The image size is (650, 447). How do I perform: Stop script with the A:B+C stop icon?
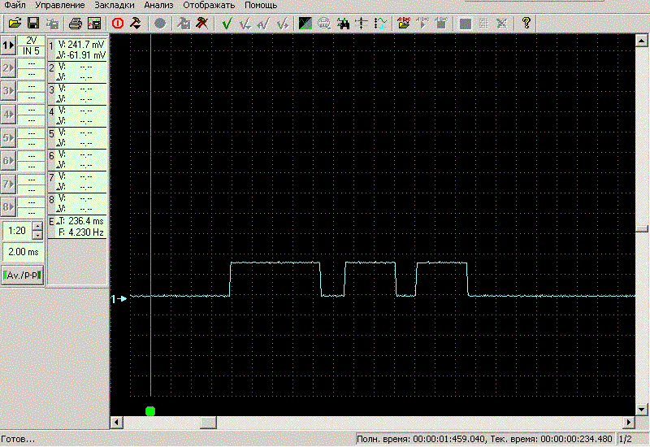tap(441, 24)
